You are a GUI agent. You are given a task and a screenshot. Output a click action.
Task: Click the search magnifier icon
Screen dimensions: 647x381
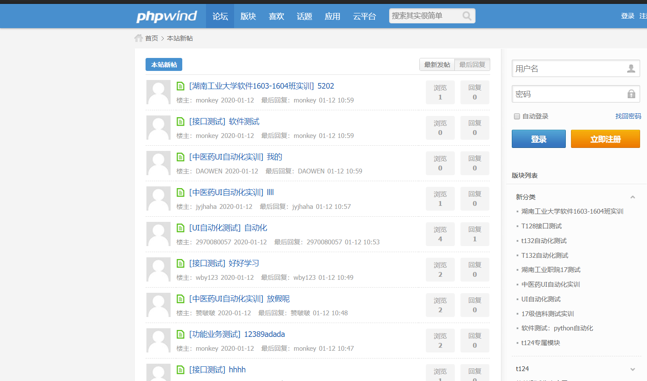tap(466, 16)
